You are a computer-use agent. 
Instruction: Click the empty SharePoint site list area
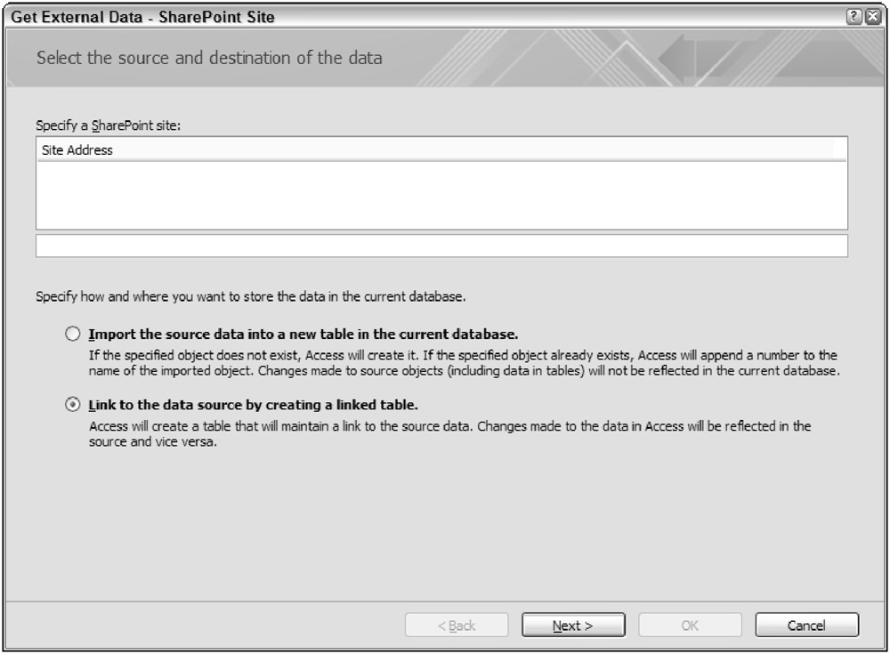pos(441,195)
